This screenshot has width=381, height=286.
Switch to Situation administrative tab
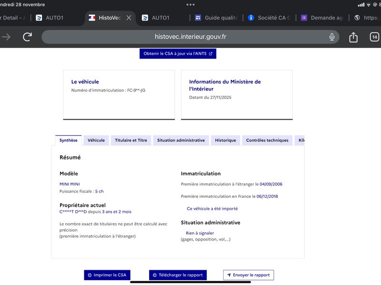click(181, 140)
